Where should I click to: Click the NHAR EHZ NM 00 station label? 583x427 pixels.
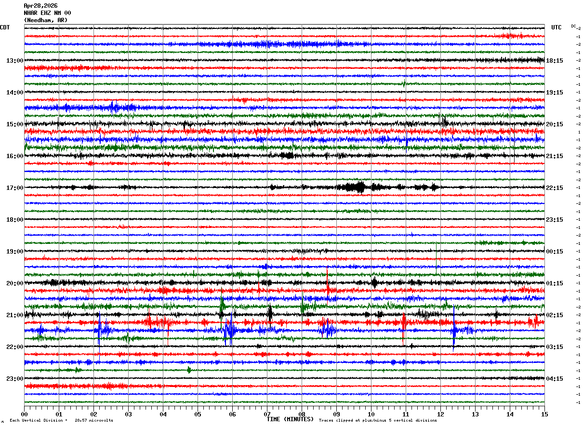[47, 13]
